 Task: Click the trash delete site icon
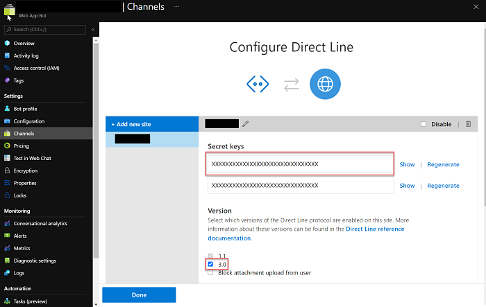[469, 124]
